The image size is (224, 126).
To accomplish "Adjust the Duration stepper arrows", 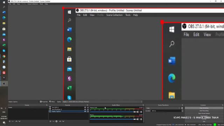I will (182, 111).
